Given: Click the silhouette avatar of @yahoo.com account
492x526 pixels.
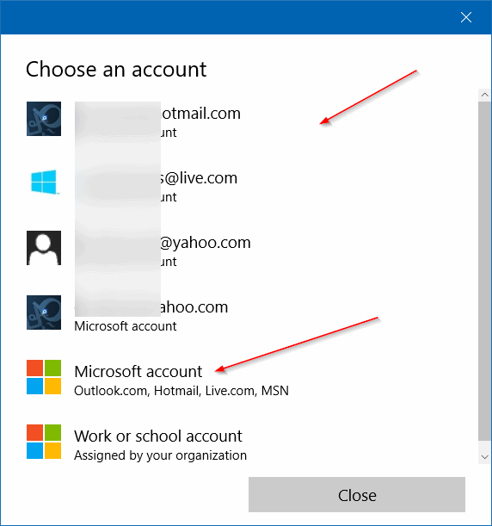Looking at the screenshot, I should 44,248.
